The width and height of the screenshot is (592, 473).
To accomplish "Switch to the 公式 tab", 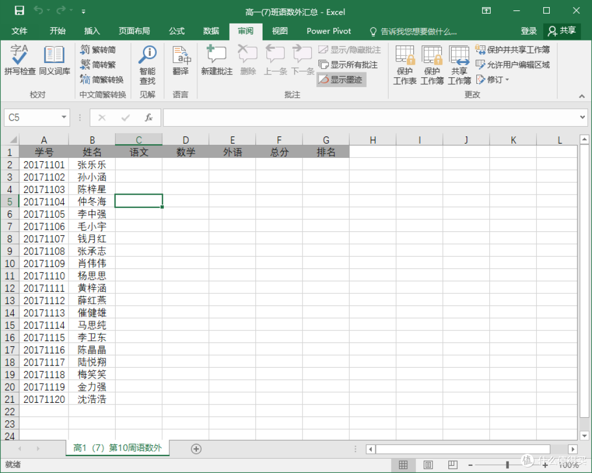I will tap(177, 31).
